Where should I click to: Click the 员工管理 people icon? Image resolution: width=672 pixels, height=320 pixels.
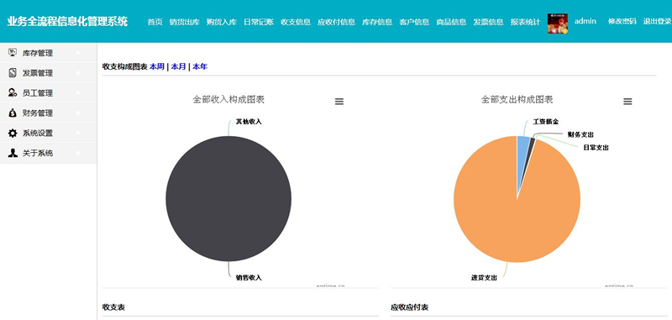[x=13, y=93]
